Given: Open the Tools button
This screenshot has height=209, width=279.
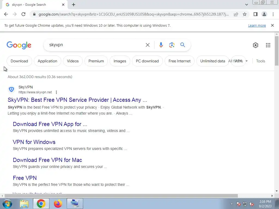Looking at the screenshot, I should (260, 61).
